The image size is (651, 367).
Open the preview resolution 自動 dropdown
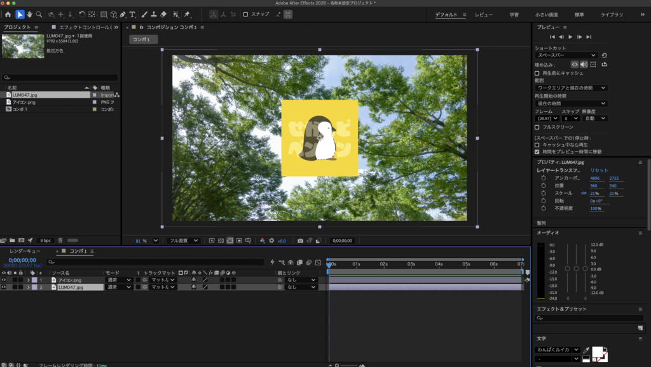[x=595, y=119]
